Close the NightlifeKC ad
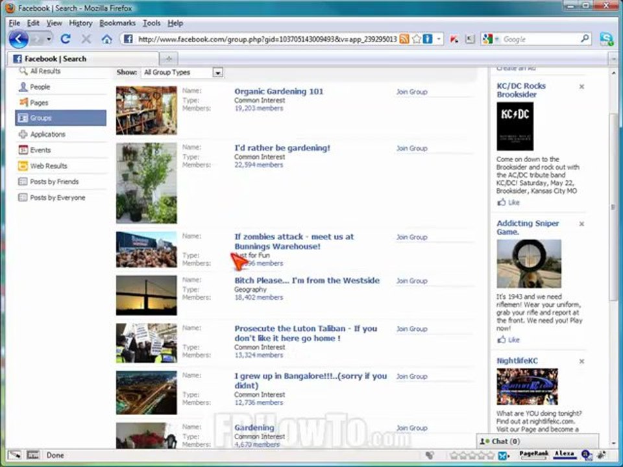Screen dimensions: 623x467 (581, 361)
